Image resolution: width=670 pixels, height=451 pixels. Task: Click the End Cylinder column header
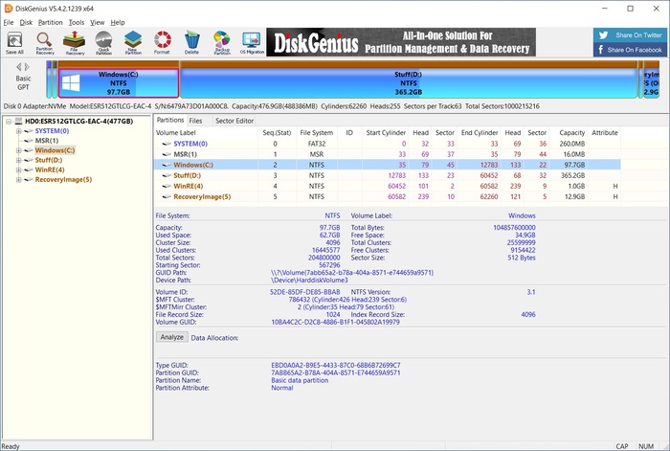pyautogui.click(x=479, y=132)
